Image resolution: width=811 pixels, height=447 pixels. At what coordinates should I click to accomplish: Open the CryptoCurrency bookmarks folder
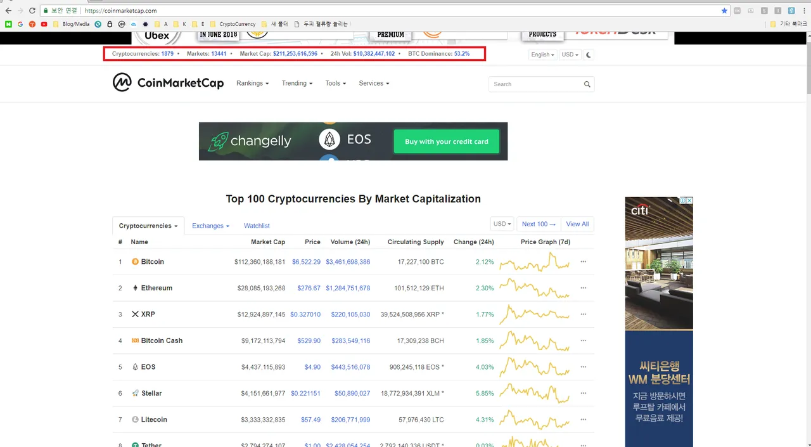233,24
